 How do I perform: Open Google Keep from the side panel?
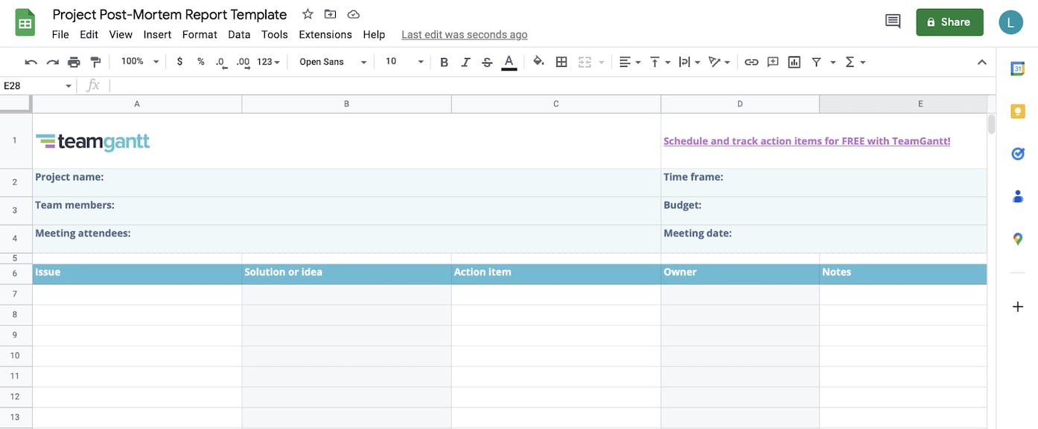click(1017, 111)
